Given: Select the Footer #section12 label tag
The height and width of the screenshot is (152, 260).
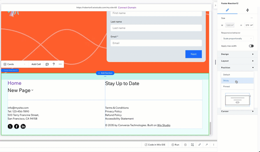Looking at the screenshot, I should [x=10, y=70].
